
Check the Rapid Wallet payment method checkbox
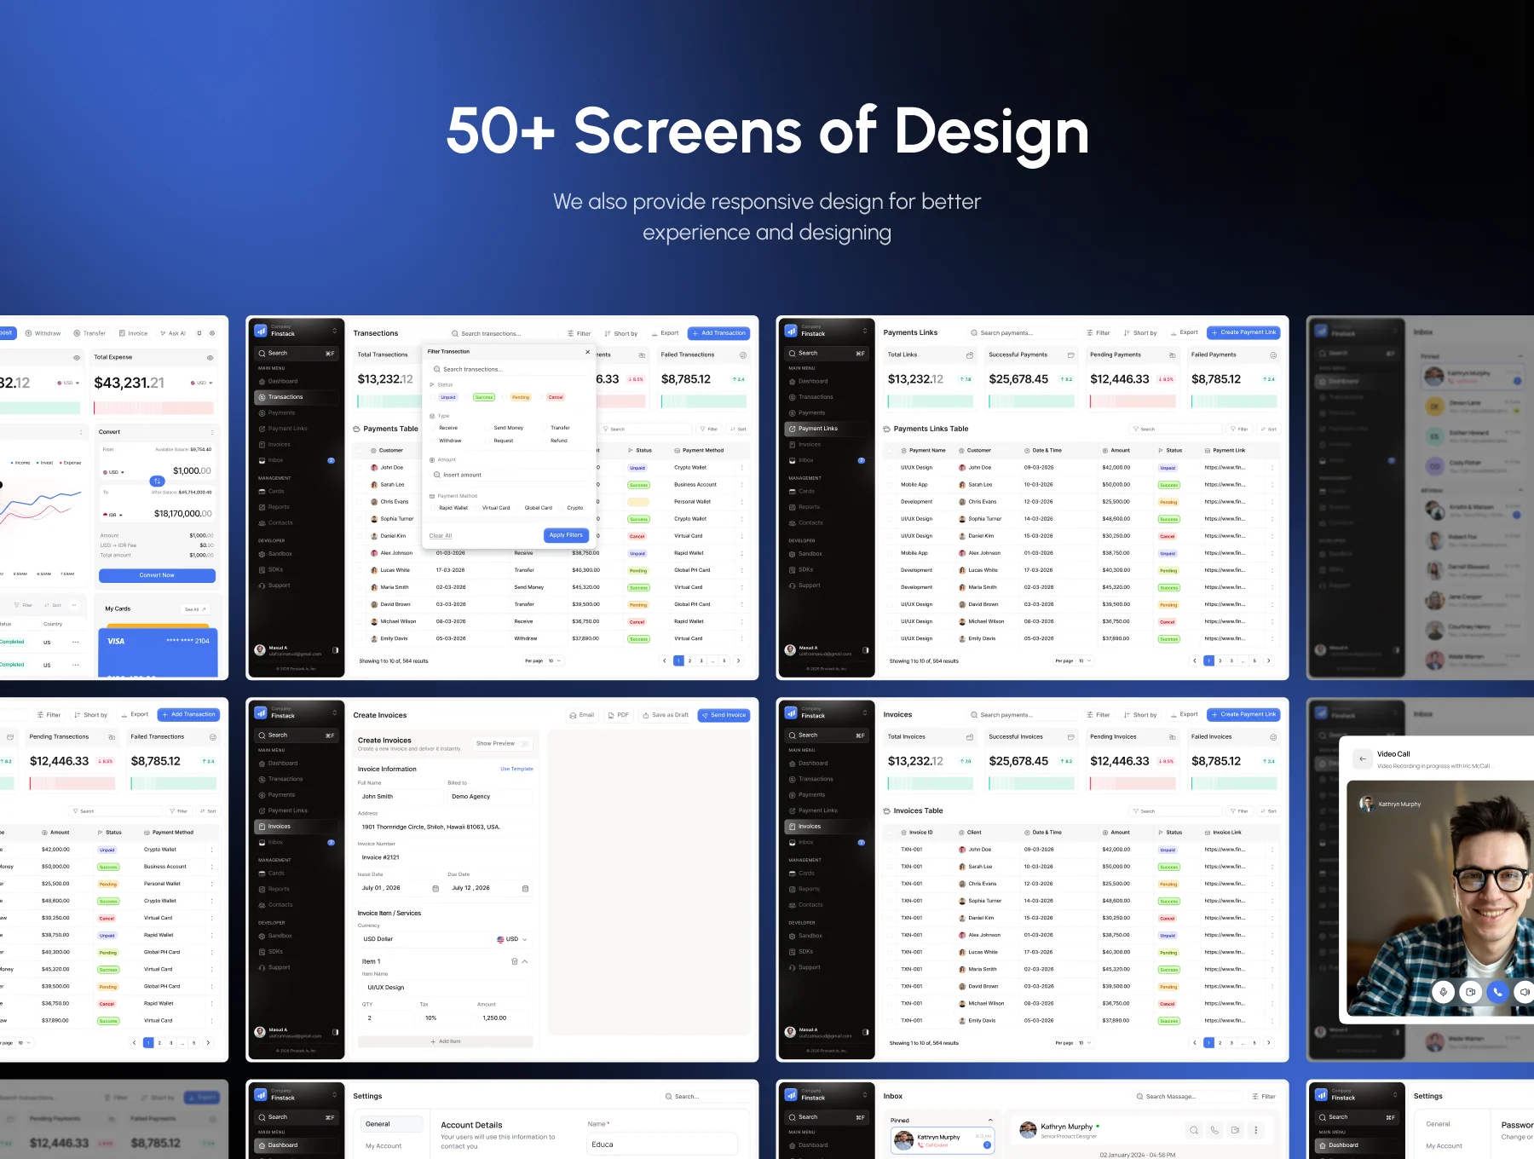[433, 508]
